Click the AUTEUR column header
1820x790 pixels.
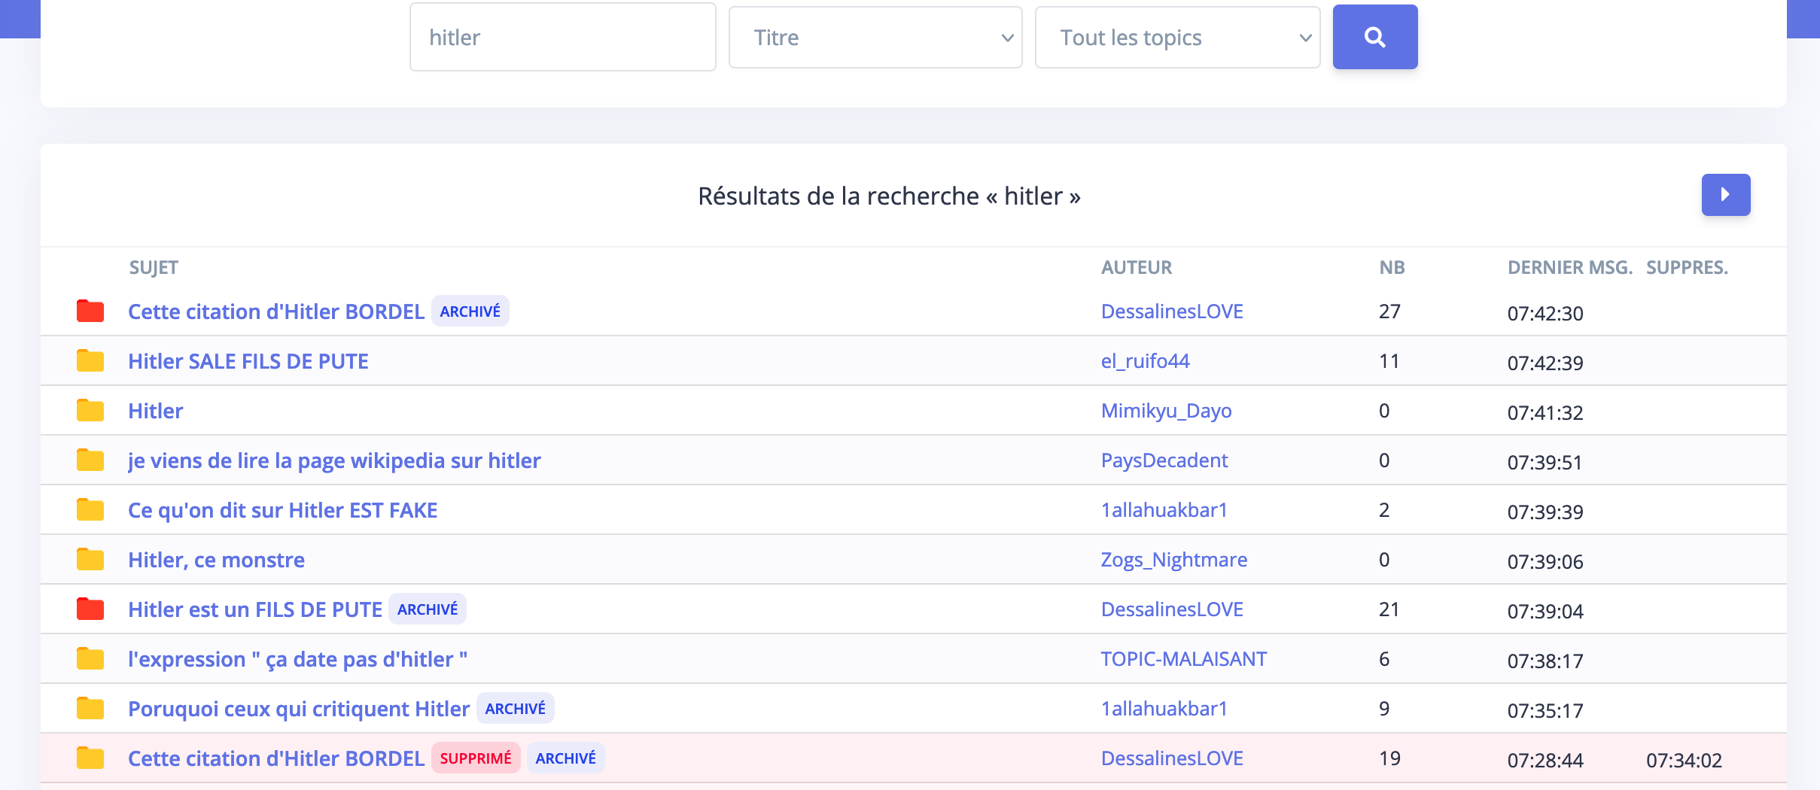pyautogui.click(x=1137, y=268)
